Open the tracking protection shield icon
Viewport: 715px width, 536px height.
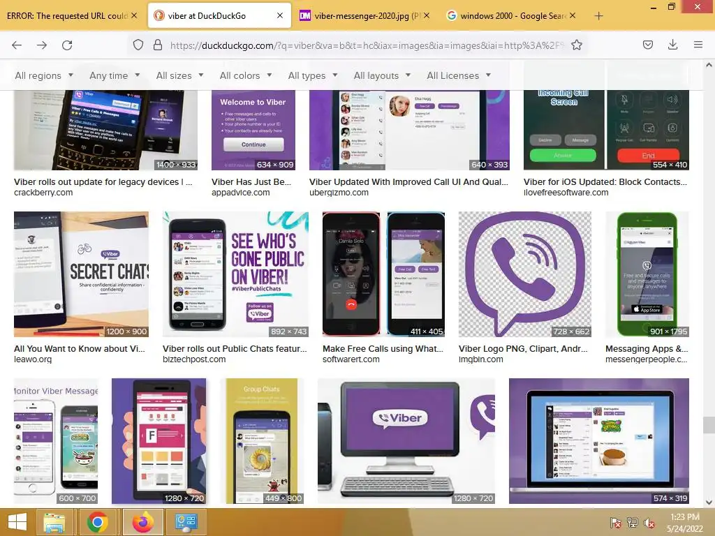(138, 45)
